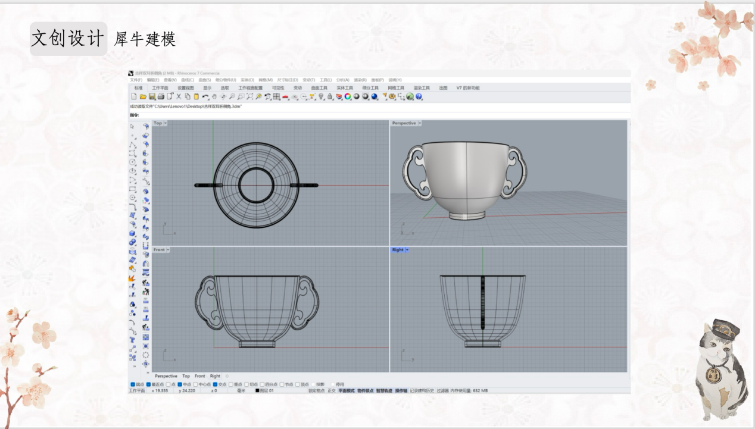755x429 pixels.
Task: Save the model with the floppy disk icon
Action: [x=152, y=96]
